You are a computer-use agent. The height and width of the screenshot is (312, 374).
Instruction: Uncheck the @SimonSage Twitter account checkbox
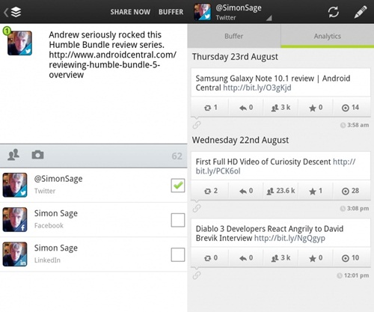coord(178,186)
